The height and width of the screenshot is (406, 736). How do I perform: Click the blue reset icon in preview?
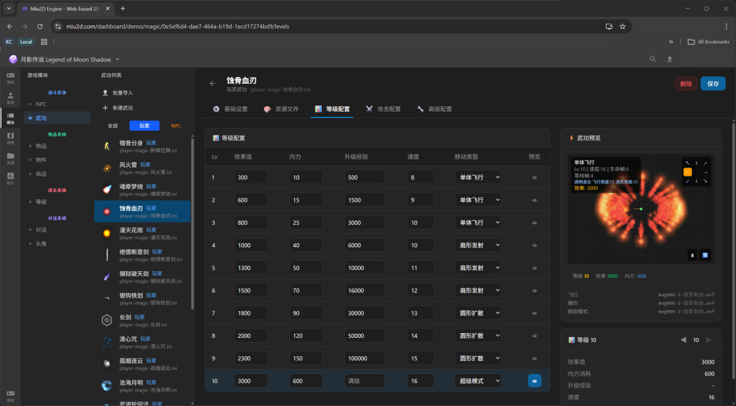point(705,255)
